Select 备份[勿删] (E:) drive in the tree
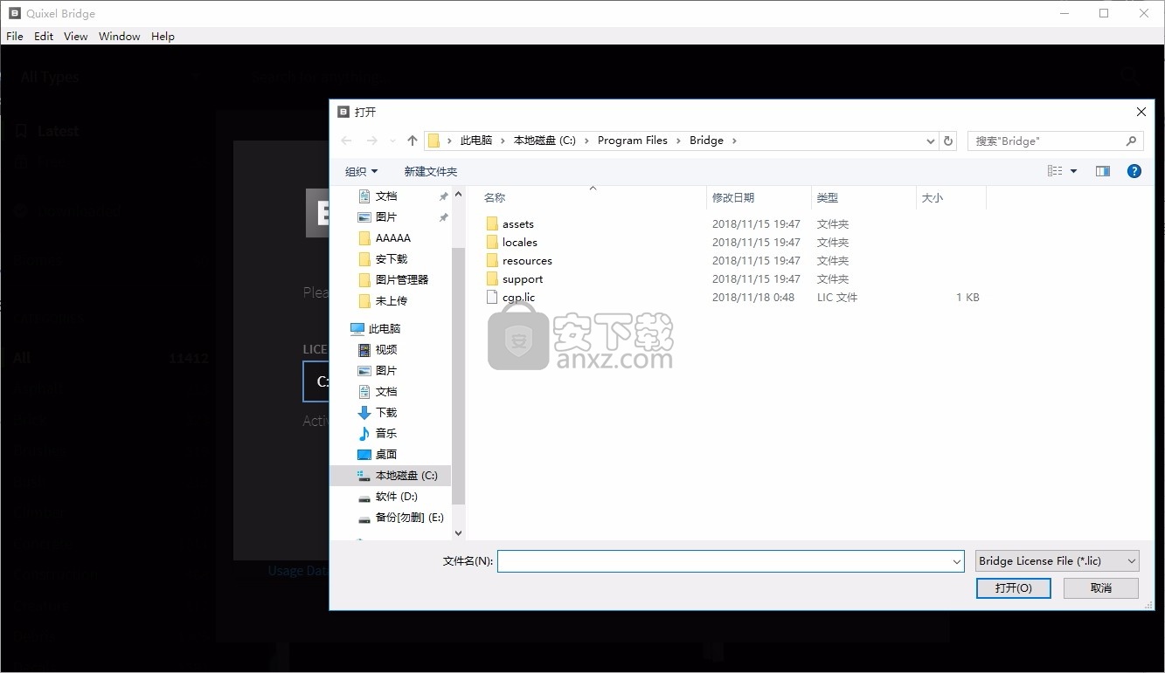The height and width of the screenshot is (673, 1165). tap(409, 518)
